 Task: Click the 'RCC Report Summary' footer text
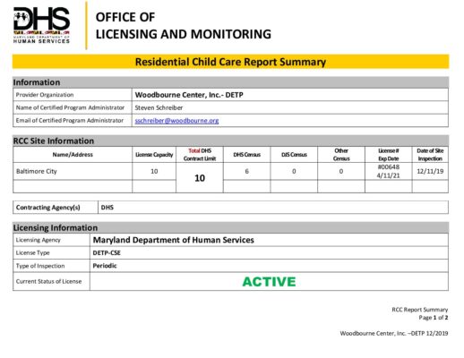click(420, 310)
